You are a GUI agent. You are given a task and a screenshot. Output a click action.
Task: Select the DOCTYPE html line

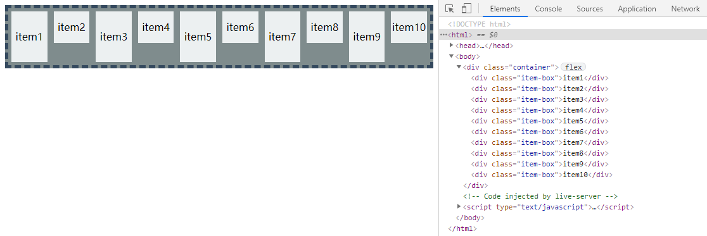(479, 24)
